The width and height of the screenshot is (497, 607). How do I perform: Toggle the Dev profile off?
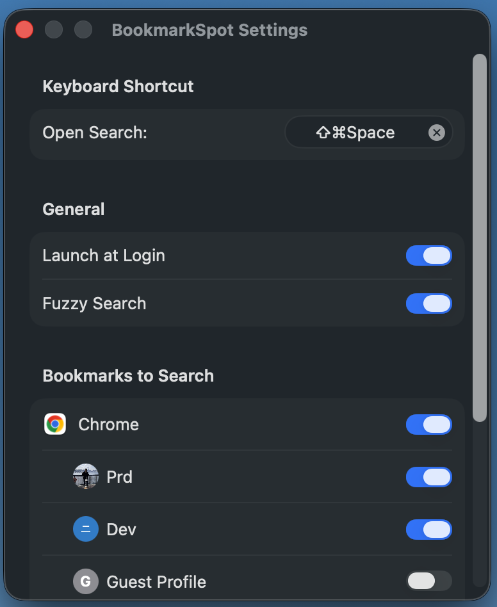pyautogui.click(x=429, y=530)
